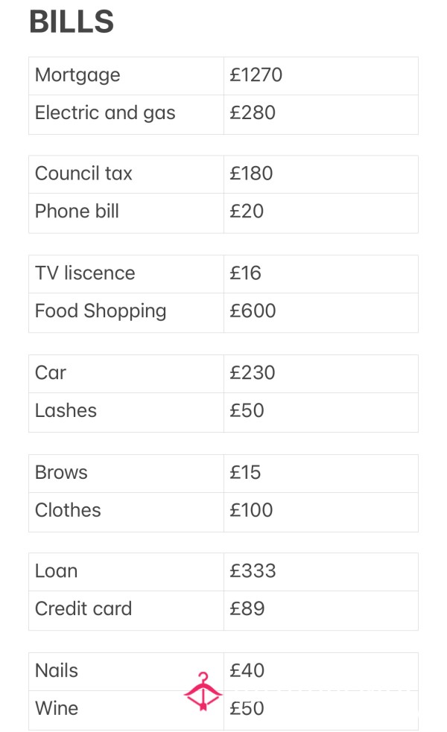Click the pink hanger watermark icon
The height and width of the screenshot is (732, 447).
point(203,691)
